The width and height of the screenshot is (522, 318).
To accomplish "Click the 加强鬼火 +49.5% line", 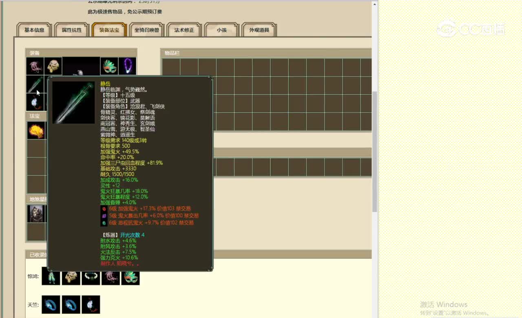I will (119, 152).
